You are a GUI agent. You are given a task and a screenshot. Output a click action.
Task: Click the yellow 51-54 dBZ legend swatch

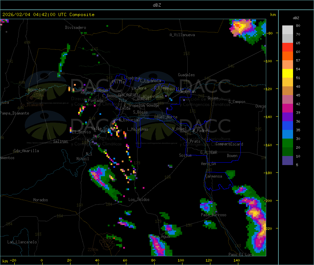tap(287, 73)
